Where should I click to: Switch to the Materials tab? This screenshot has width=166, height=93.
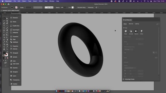tap(131, 24)
